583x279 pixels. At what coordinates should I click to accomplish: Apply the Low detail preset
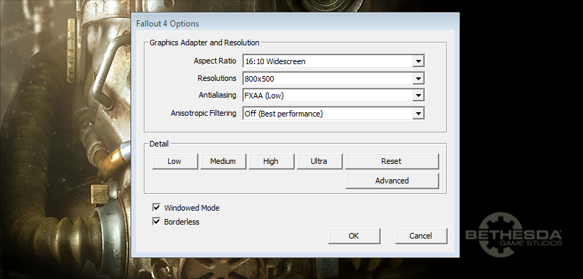click(x=175, y=161)
